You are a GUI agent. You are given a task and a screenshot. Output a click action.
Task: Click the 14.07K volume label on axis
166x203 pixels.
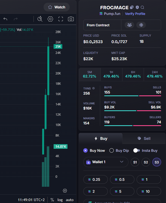pos(61,146)
